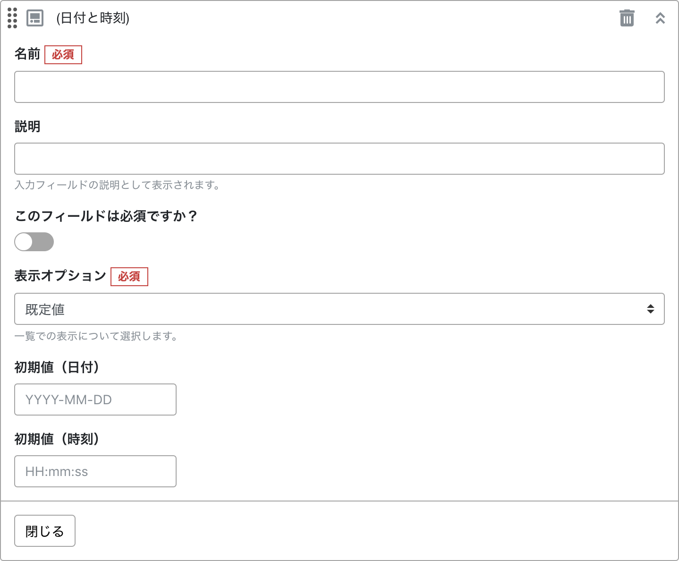Click the 表示オプション label

pos(60,276)
